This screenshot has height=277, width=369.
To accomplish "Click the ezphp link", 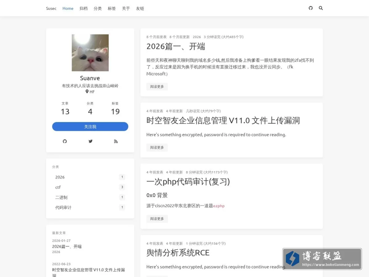I will coord(219,206).
